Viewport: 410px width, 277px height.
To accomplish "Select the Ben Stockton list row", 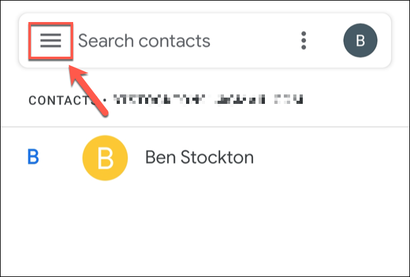I will (x=284, y=157).
